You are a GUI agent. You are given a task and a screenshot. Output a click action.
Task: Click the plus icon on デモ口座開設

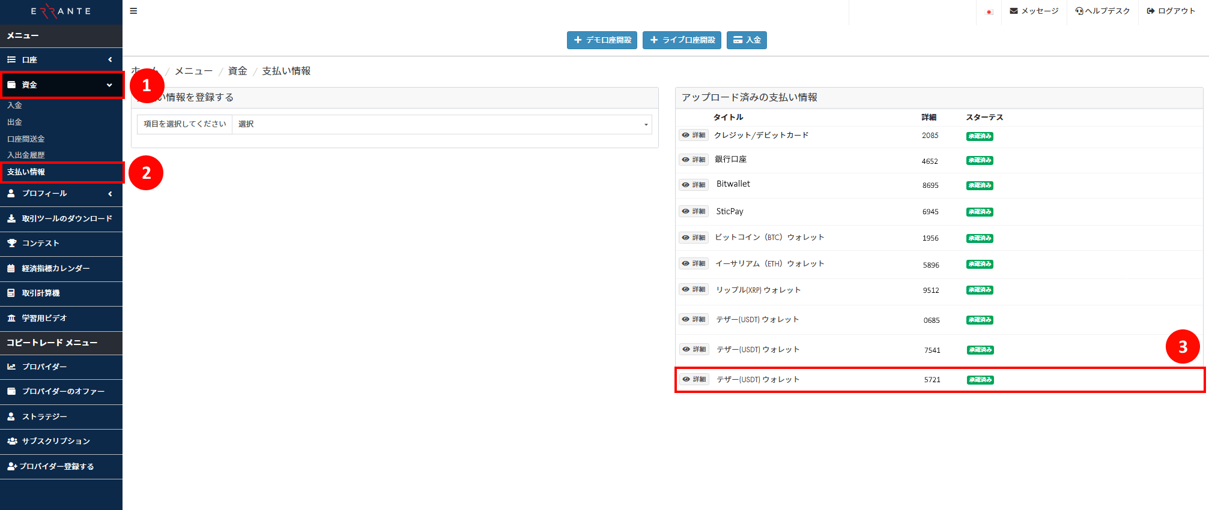point(578,40)
